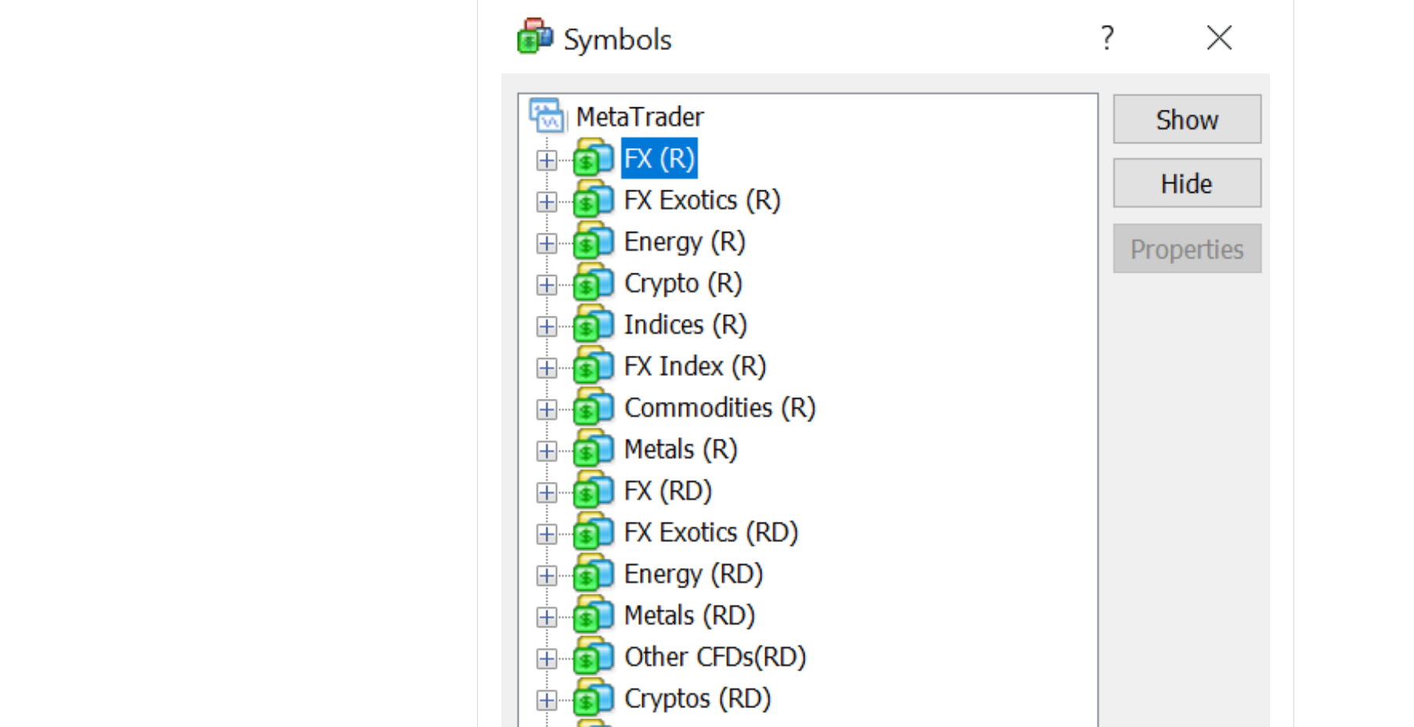Click the Energy (RD) group icon
This screenshot has height=727, width=1414.
click(x=593, y=573)
